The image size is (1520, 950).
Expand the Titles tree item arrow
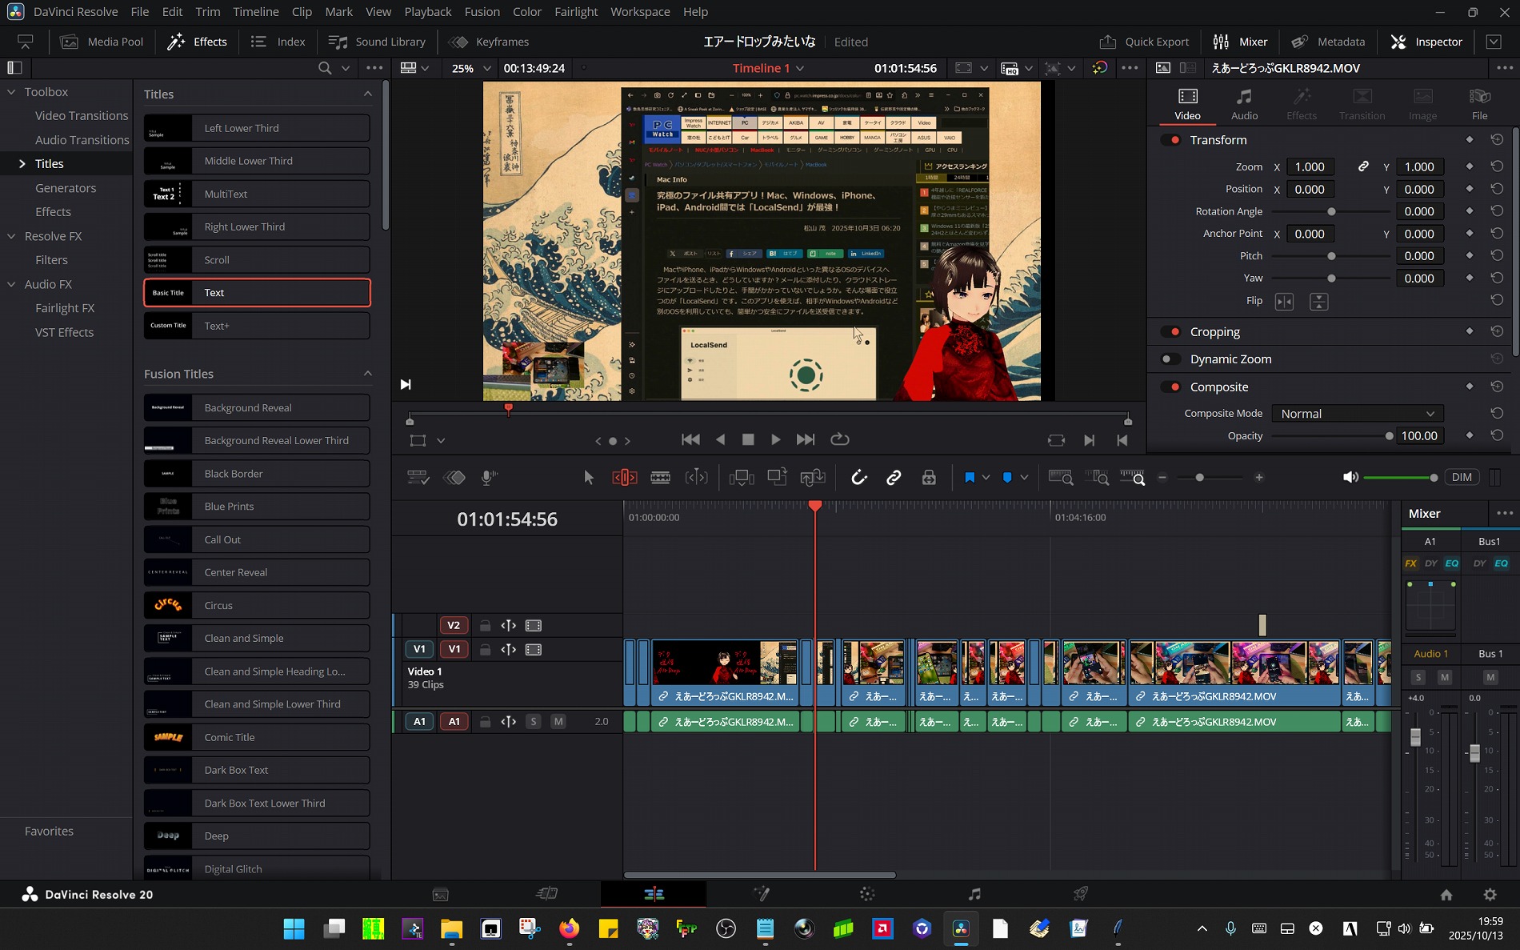(22, 164)
